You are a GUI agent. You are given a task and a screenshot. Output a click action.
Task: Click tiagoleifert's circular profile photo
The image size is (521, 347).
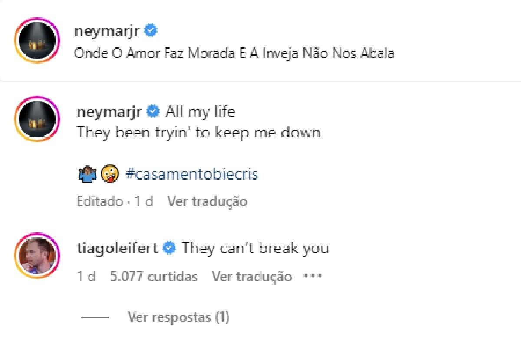pos(37,255)
